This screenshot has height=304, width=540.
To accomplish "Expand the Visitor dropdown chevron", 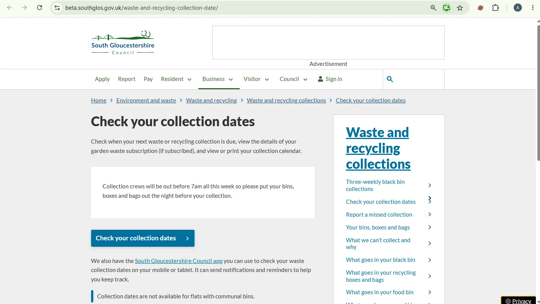I will [267, 79].
